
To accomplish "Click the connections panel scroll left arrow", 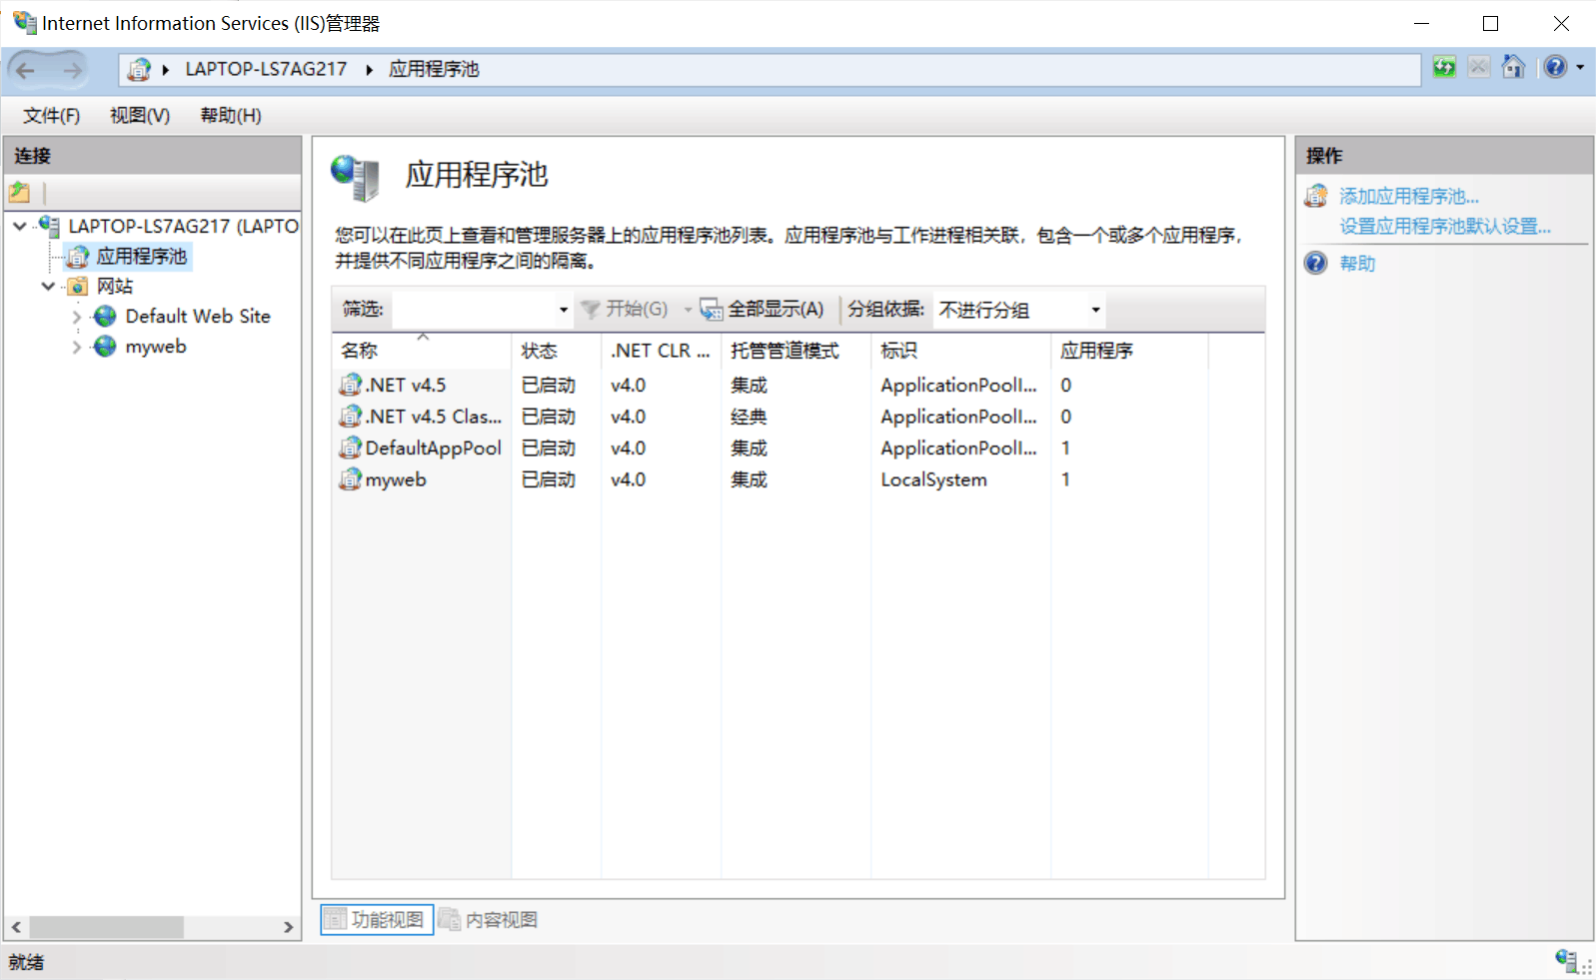I will tap(16, 927).
